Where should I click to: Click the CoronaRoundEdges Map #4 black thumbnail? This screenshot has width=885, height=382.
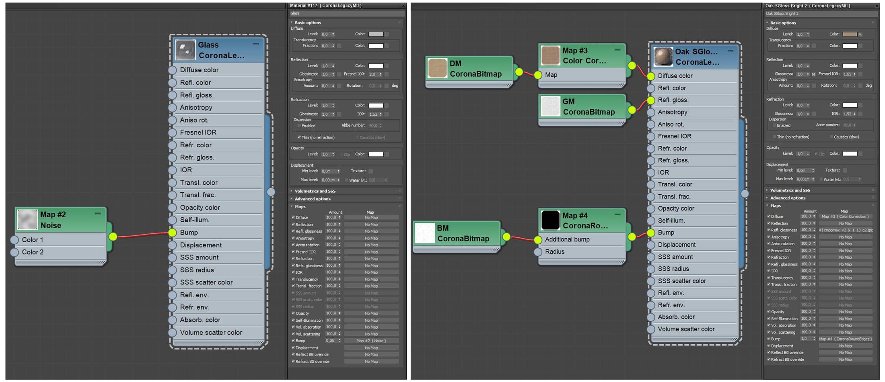point(550,221)
